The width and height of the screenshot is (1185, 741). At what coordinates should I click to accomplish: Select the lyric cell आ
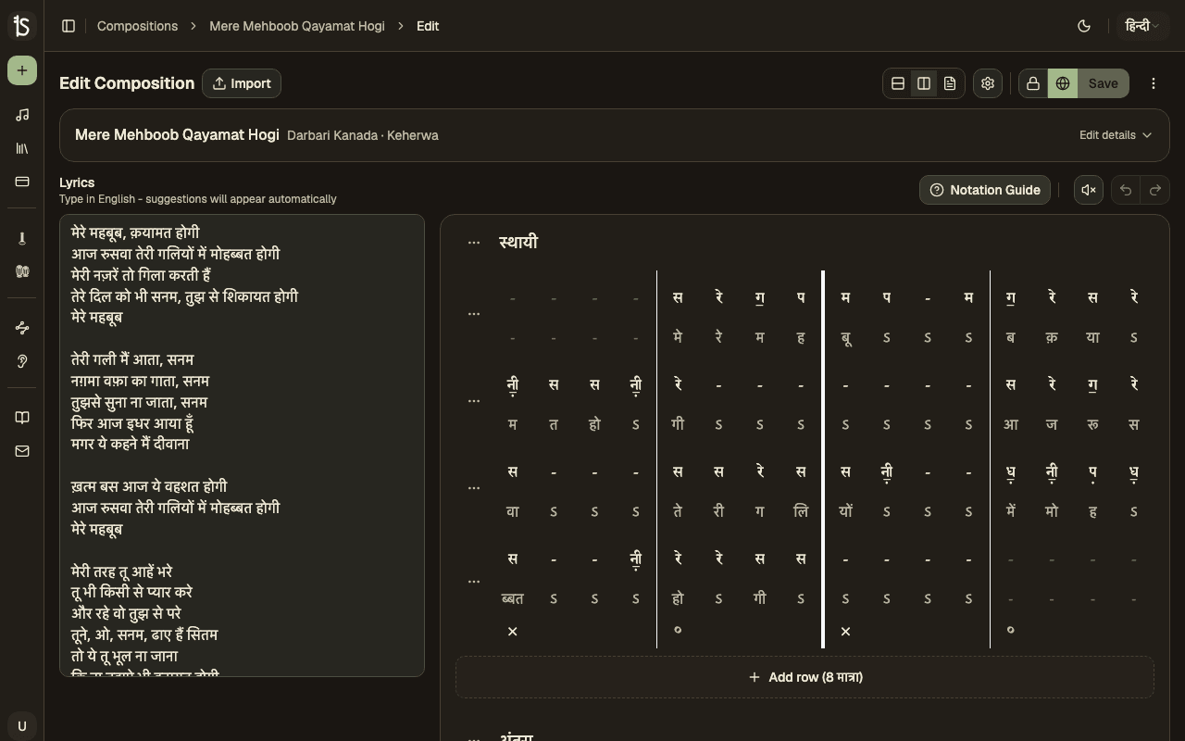point(1010,425)
